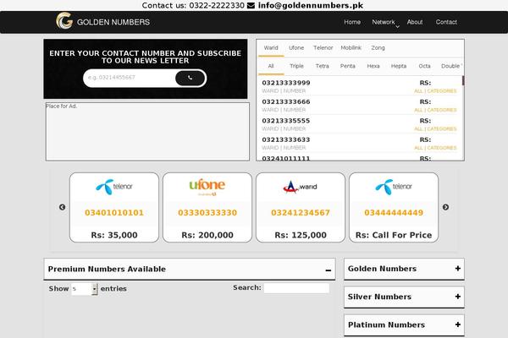Show next carousel numbers with right arrow
This screenshot has height=338, width=508.
(x=445, y=207)
